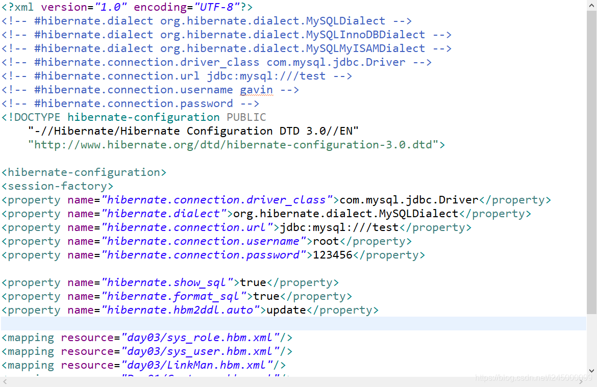Click the horizontal scroll left arrow
The image size is (597, 387).
5,382
